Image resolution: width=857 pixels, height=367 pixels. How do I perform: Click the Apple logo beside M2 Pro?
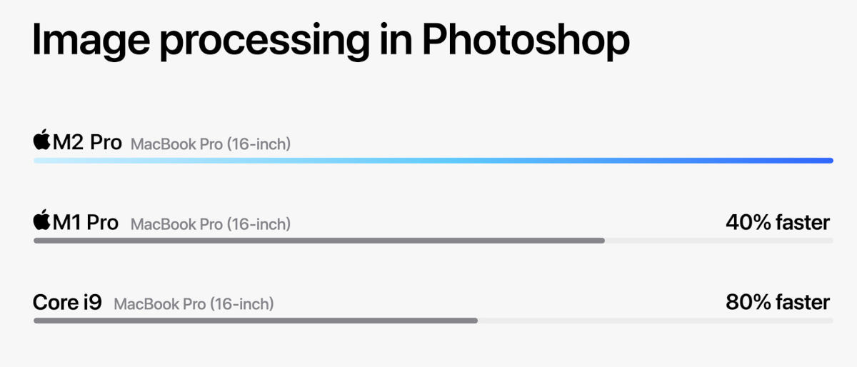pos(42,140)
